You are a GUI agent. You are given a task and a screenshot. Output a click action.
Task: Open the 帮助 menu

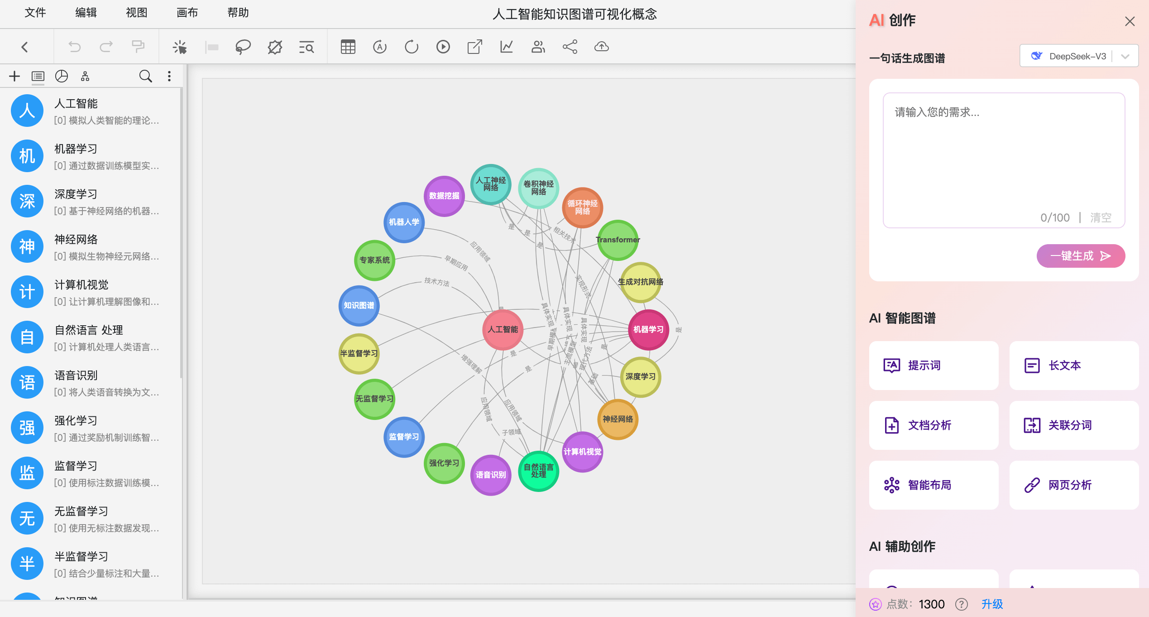(238, 13)
